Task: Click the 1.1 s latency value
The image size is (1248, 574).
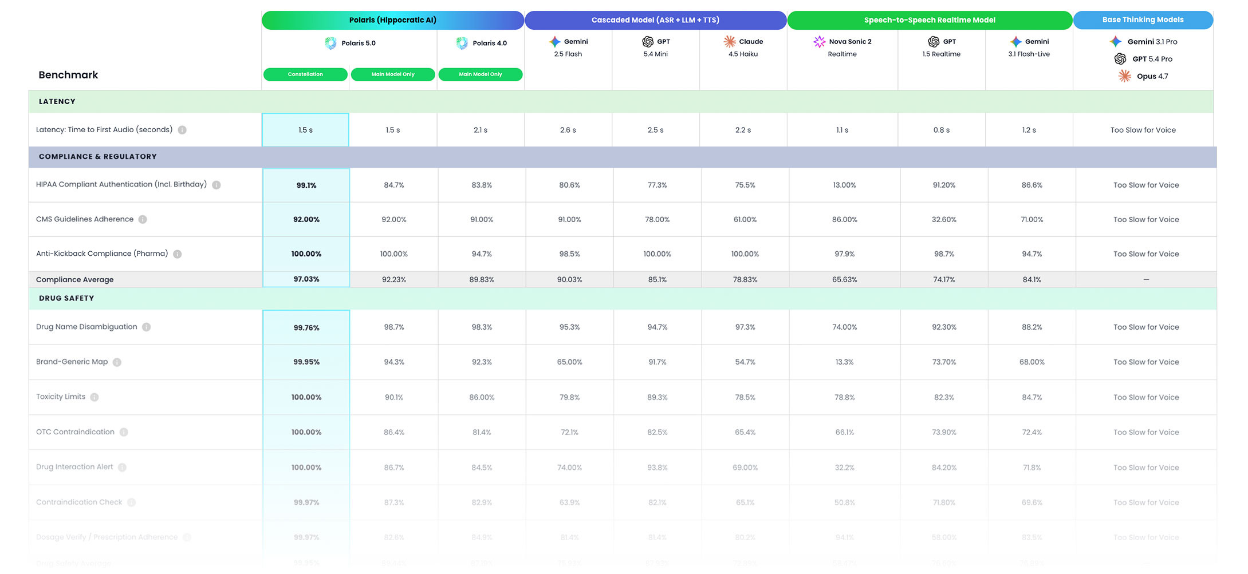Action: 843,130
